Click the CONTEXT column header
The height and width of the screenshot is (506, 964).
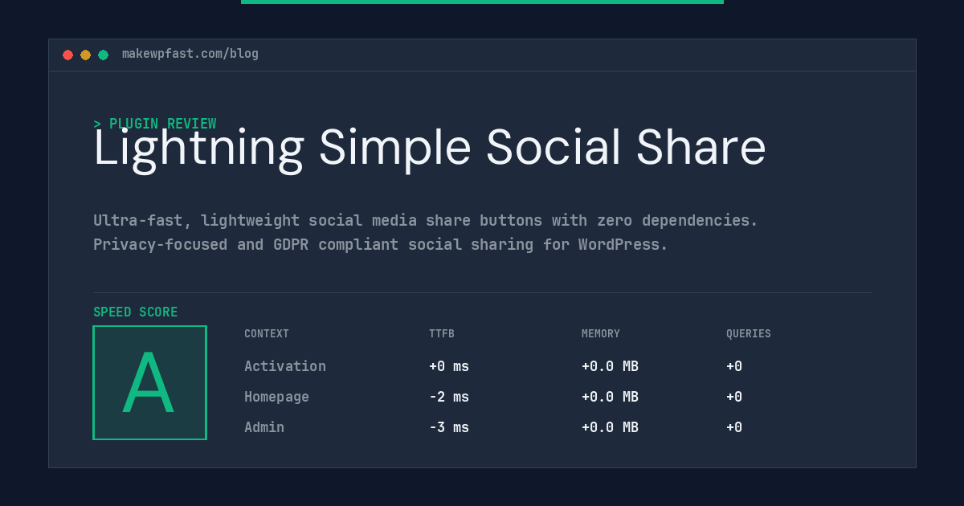pos(267,334)
